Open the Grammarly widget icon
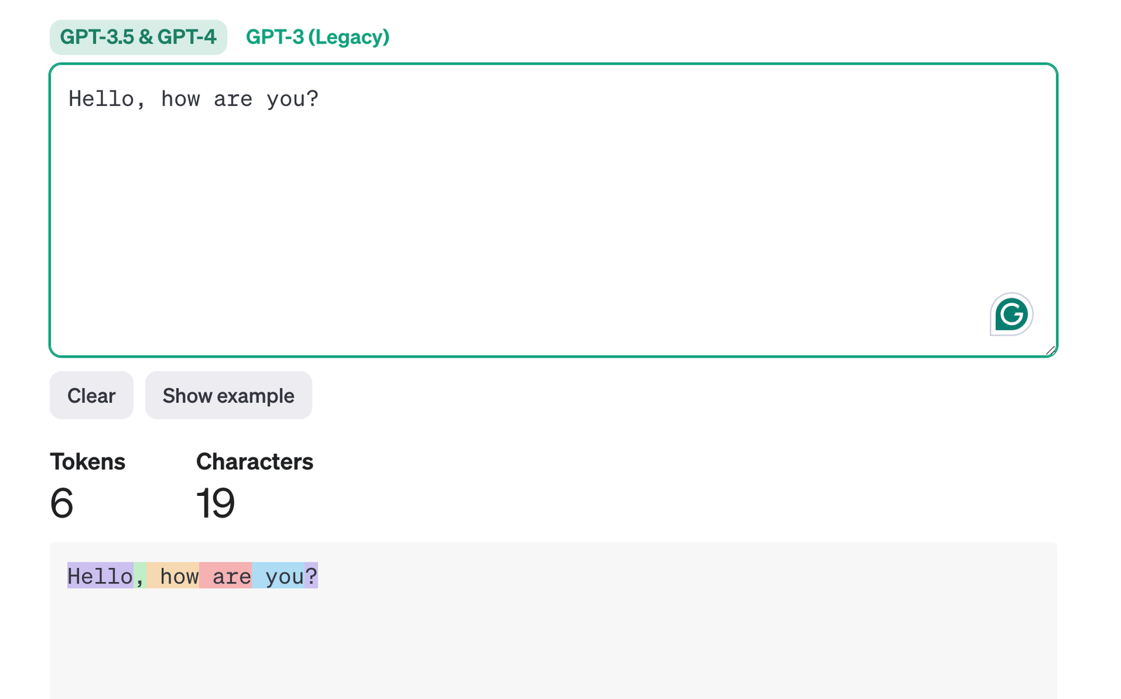The width and height of the screenshot is (1121, 699). click(x=1011, y=314)
